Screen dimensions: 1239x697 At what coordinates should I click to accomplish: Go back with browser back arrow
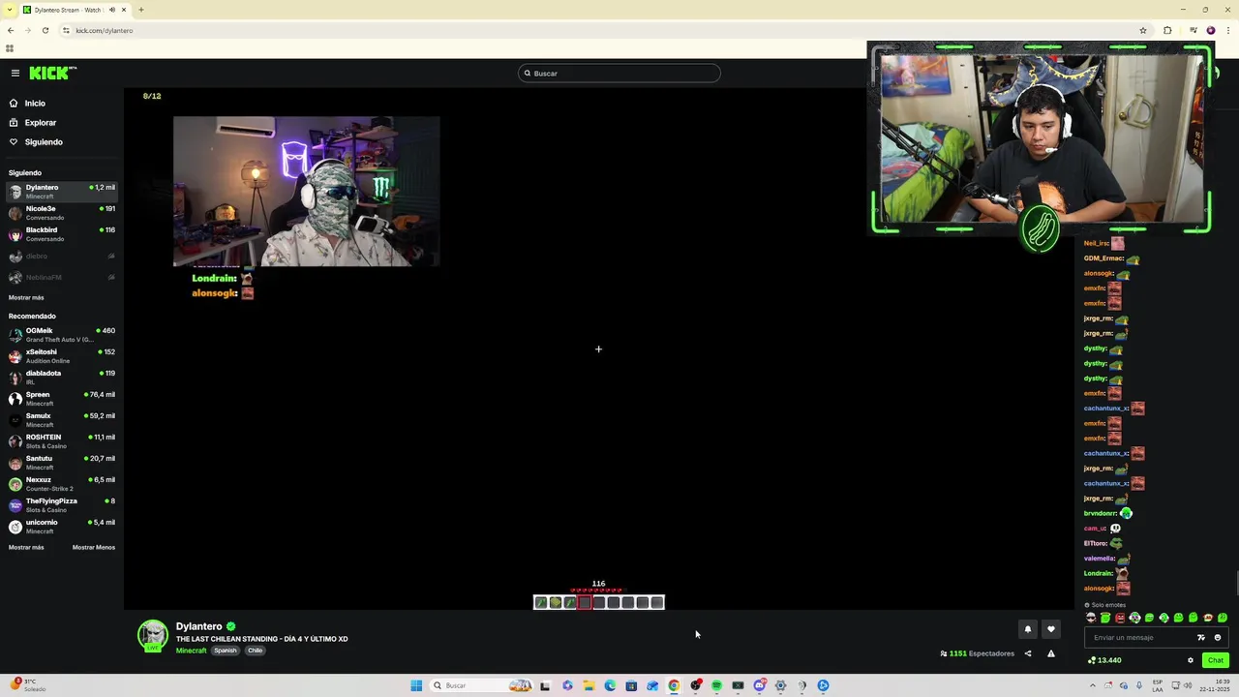point(11,30)
